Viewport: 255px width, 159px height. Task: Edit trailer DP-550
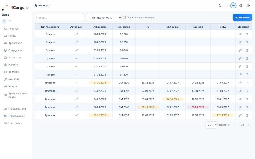[240, 42]
